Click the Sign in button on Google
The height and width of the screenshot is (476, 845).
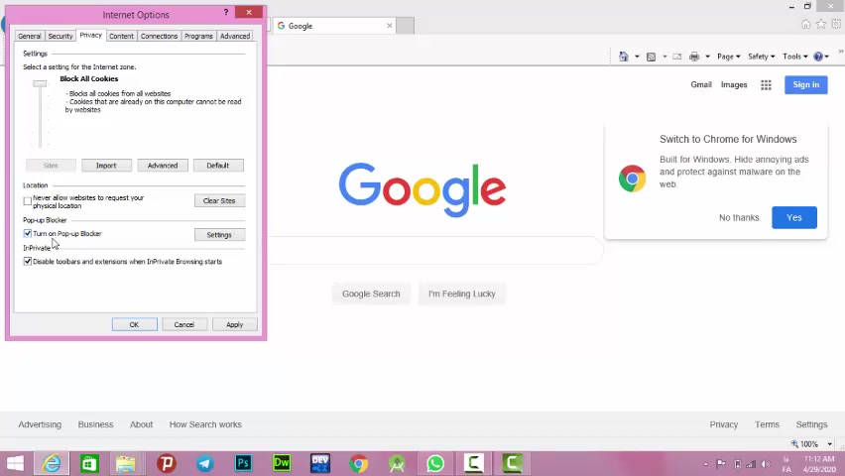tap(805, 84)
